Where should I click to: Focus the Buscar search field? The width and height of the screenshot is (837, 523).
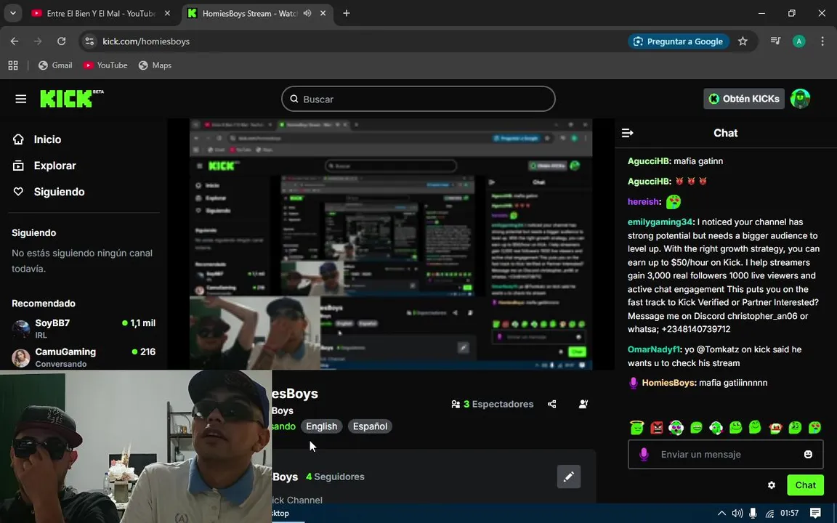click(x=418, y=99)
